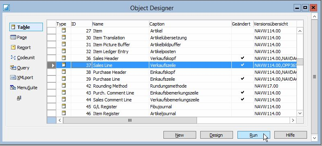Click grid scrollbar up arrow
The height and width of the screenshot is (146, 322).
tap(300, 31)
